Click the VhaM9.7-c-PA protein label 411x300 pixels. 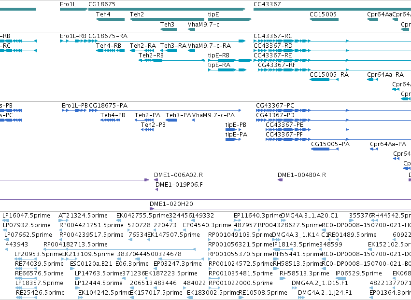click(x=213, y=115)
